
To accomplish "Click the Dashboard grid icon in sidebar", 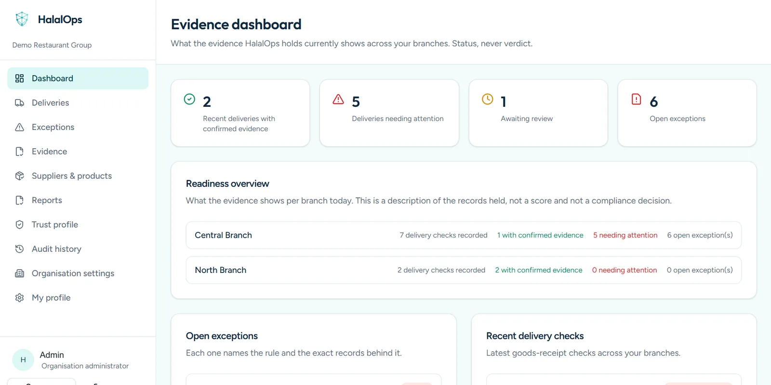I will (19, 78).
